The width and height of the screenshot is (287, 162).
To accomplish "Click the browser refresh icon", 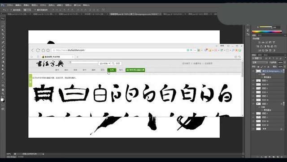I will pos(38,50).
